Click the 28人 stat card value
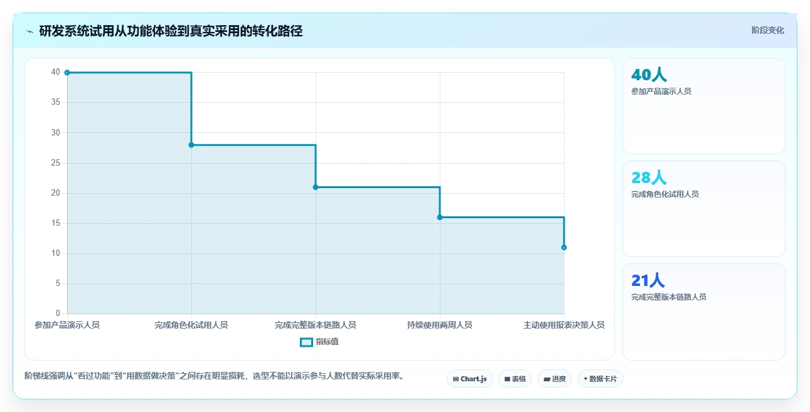810x412 pixels. tap(649, 177)
